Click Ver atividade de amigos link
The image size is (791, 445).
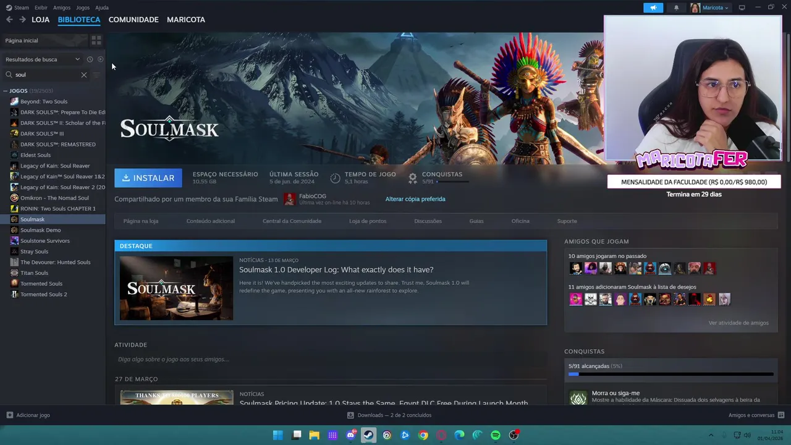click(738, 323)
